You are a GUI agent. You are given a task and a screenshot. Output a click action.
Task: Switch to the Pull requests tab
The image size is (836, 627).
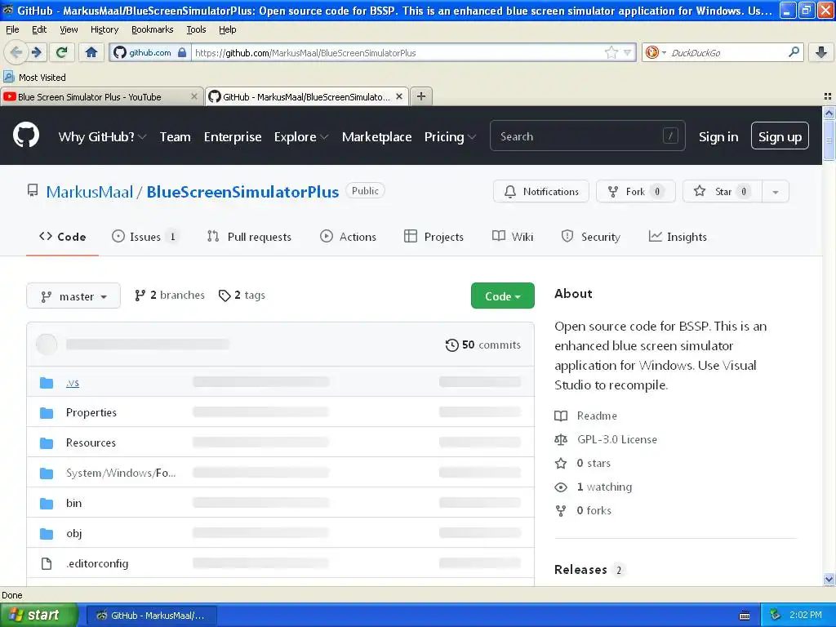coord(249,237)
